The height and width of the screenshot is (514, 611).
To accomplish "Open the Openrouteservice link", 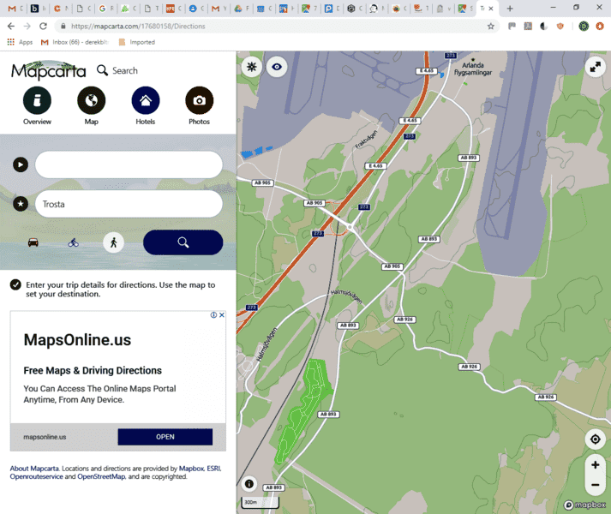I will (39, 476).
